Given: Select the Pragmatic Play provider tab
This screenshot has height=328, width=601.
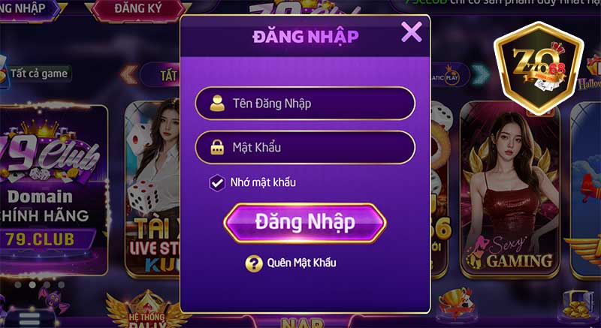Looking at the screenshot, I should [x=451, y=74].
